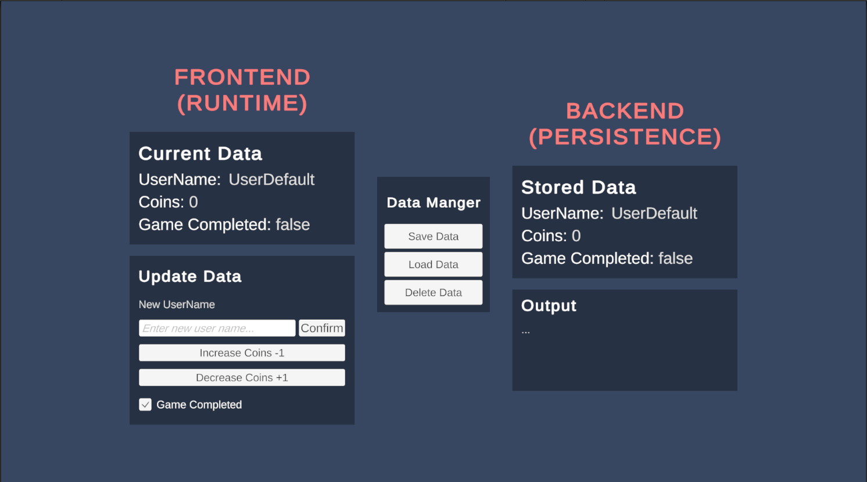Click Current Data UserName: UserDefault line
Screen dimensions: 867x482
[x=227, y=180]
